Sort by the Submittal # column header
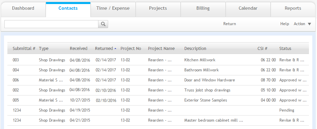The width and height of the screenshot is (317, 129). [24, 49]
